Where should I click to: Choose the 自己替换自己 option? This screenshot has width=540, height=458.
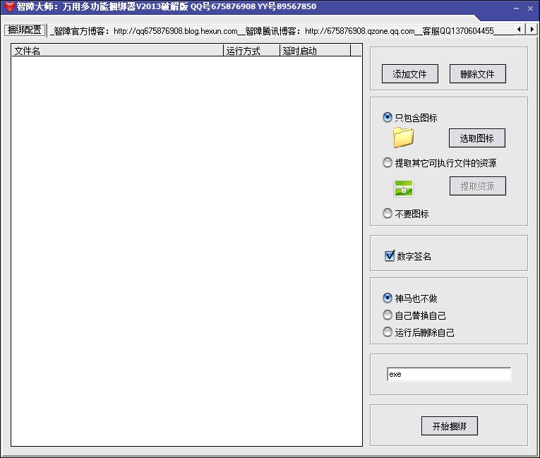388,315
